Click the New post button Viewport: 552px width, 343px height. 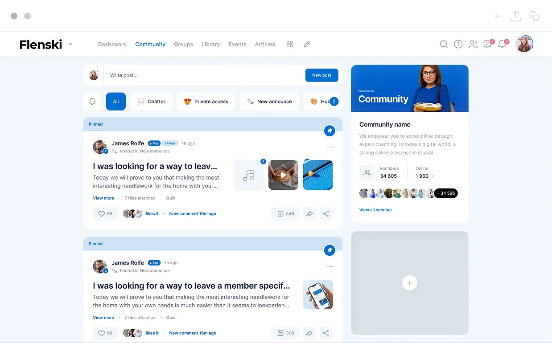[321, 75]
